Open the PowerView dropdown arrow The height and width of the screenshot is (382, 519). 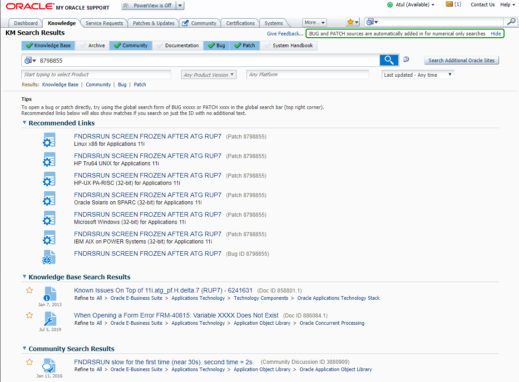pos(180,5)
